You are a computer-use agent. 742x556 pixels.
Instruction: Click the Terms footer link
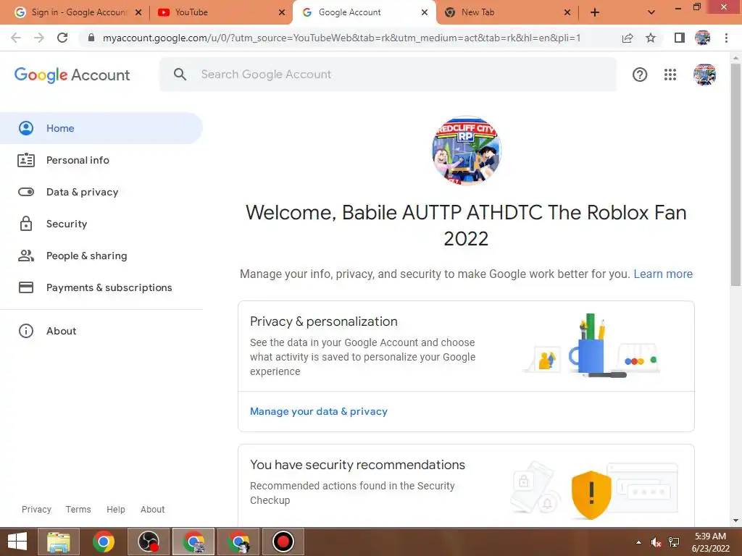click(x=78, y=509)
